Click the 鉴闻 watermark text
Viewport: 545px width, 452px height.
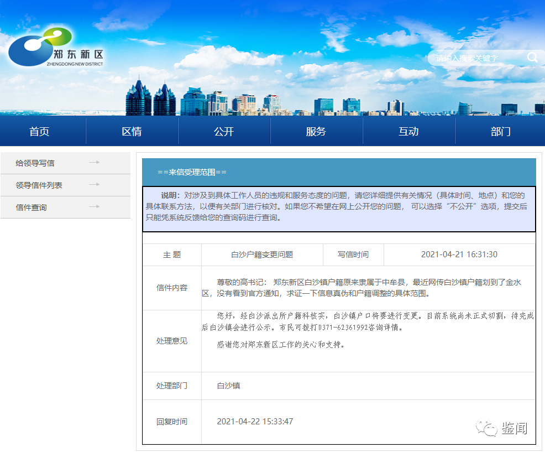(514, 428)
